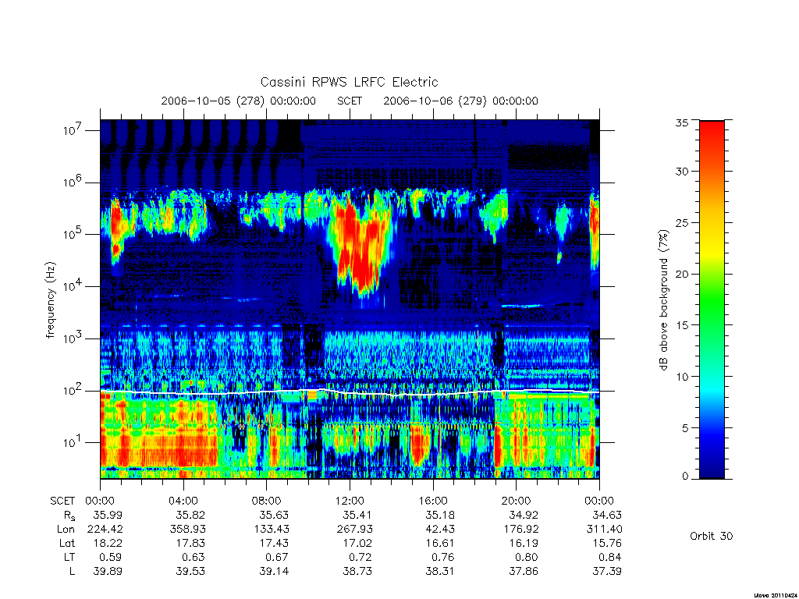Click the "SCET" label between the dates
799x599 pixels.
click(350, 101)
